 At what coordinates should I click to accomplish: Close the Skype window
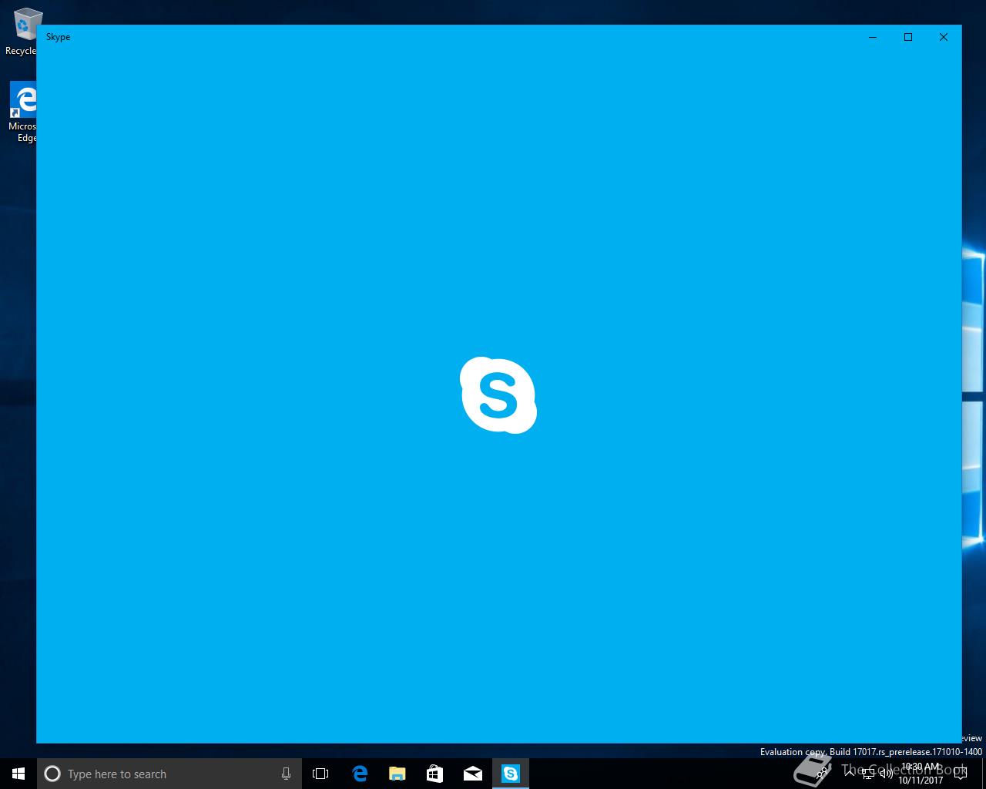(x=944, y=37)
